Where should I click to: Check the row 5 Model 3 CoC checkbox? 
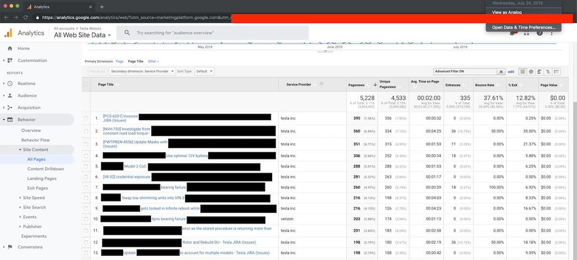click(86, 166)
